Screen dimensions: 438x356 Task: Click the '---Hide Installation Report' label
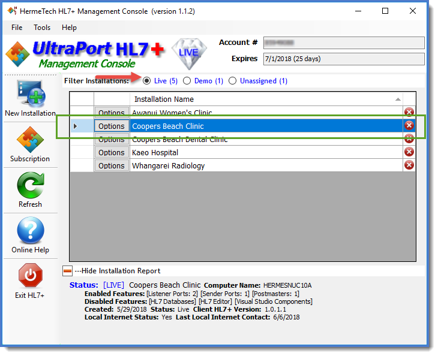click(x=118, y=271)
